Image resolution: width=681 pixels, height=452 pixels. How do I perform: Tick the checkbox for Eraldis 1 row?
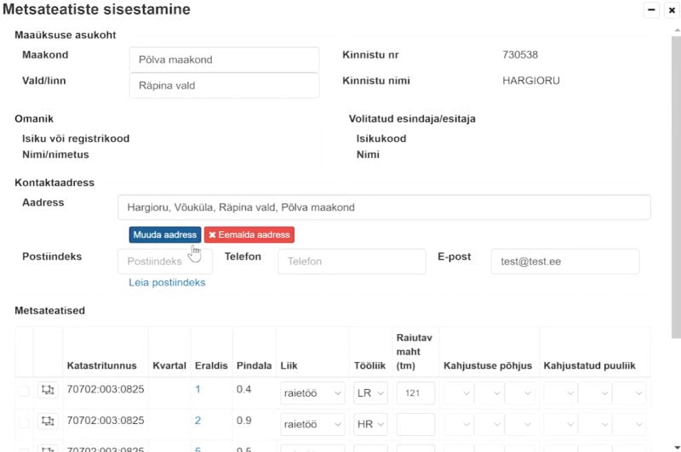(24, 391)
